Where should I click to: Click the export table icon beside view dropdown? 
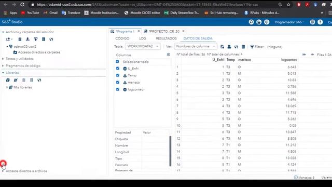pyautogui.click(x=222, y=47)
